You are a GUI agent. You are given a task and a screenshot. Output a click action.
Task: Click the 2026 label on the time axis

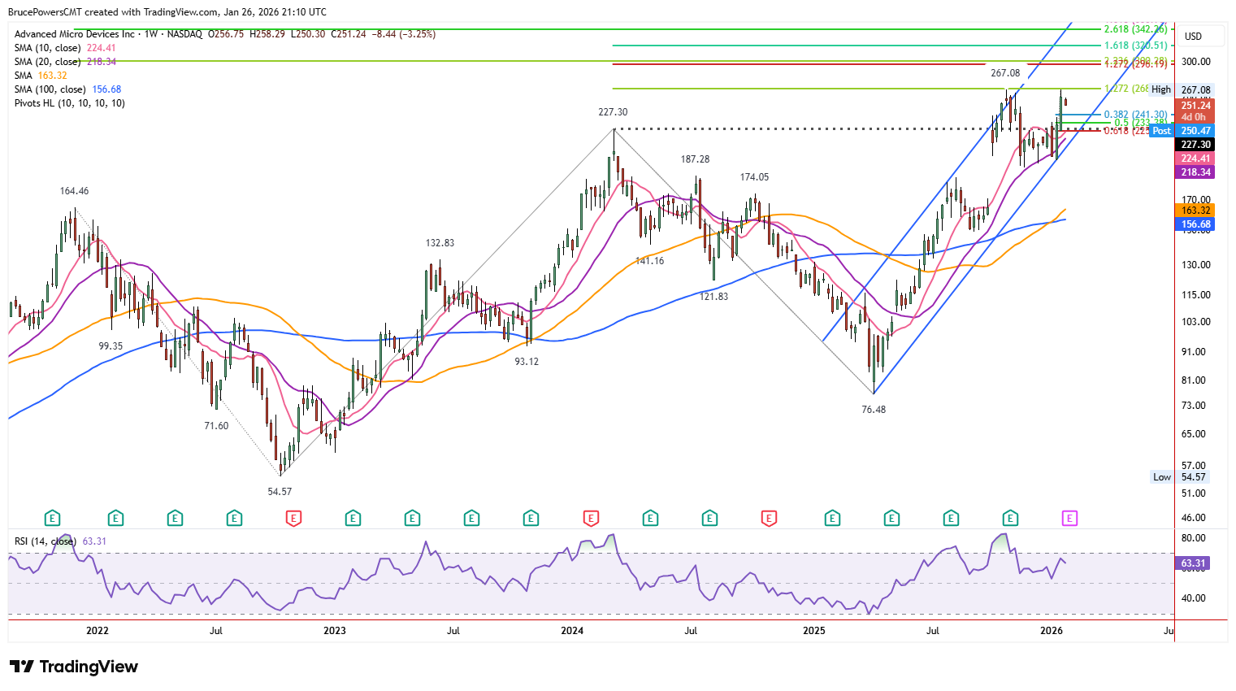pyautogui.click(x=1052, y=631)
